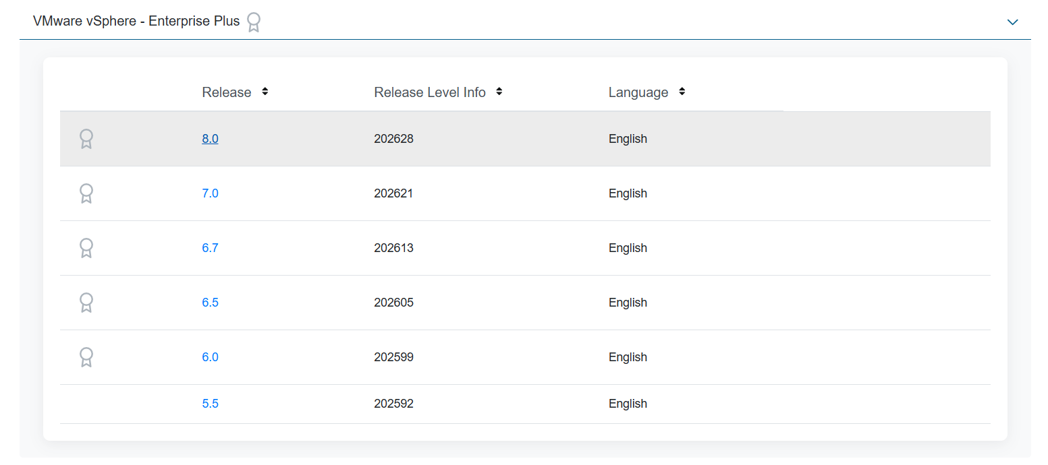Bookmark the 8.0 release row
The width and height of the screenshot is (1048, 465).
(86, 138)
